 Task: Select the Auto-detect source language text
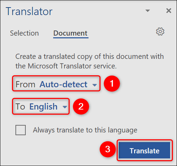coord(63,84)
